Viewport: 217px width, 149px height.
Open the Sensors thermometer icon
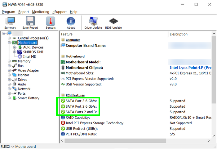[51, 21]
